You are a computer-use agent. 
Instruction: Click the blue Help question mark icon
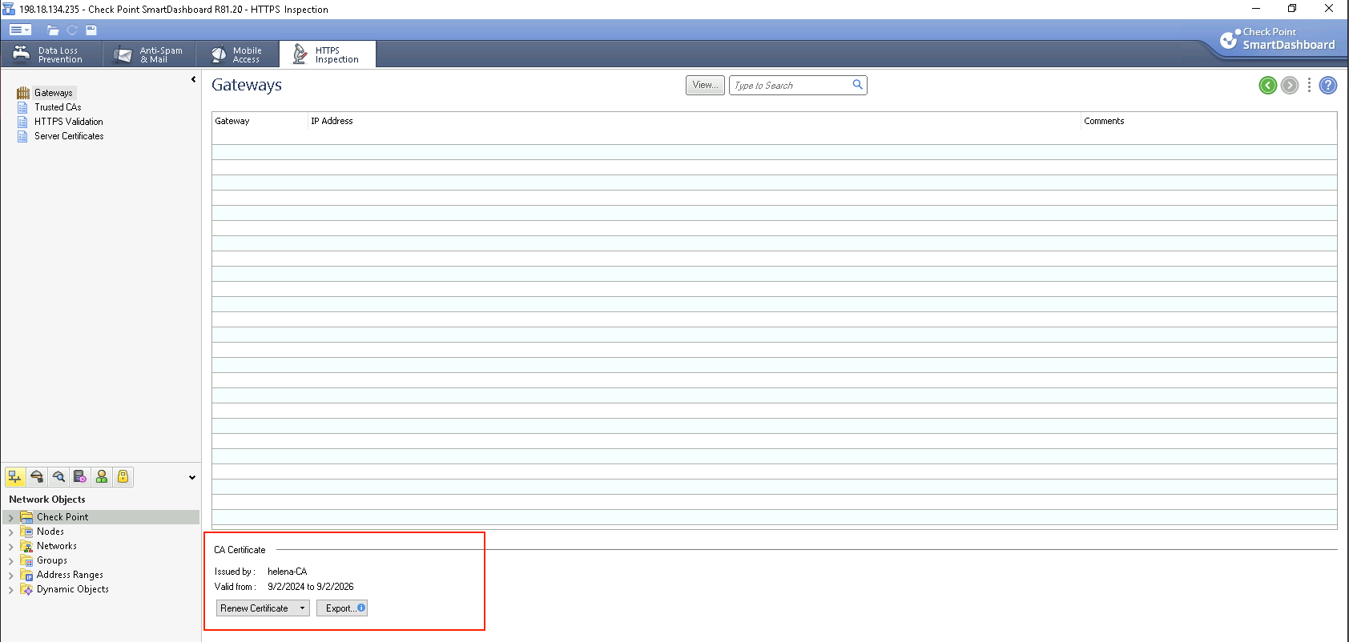tap(1327, 85)
